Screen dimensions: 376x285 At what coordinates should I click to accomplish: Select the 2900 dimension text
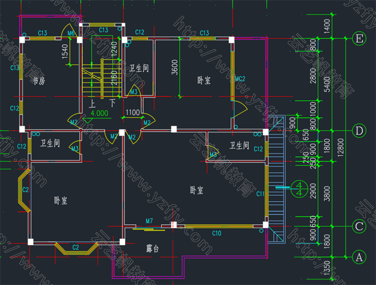click(313, 191)
